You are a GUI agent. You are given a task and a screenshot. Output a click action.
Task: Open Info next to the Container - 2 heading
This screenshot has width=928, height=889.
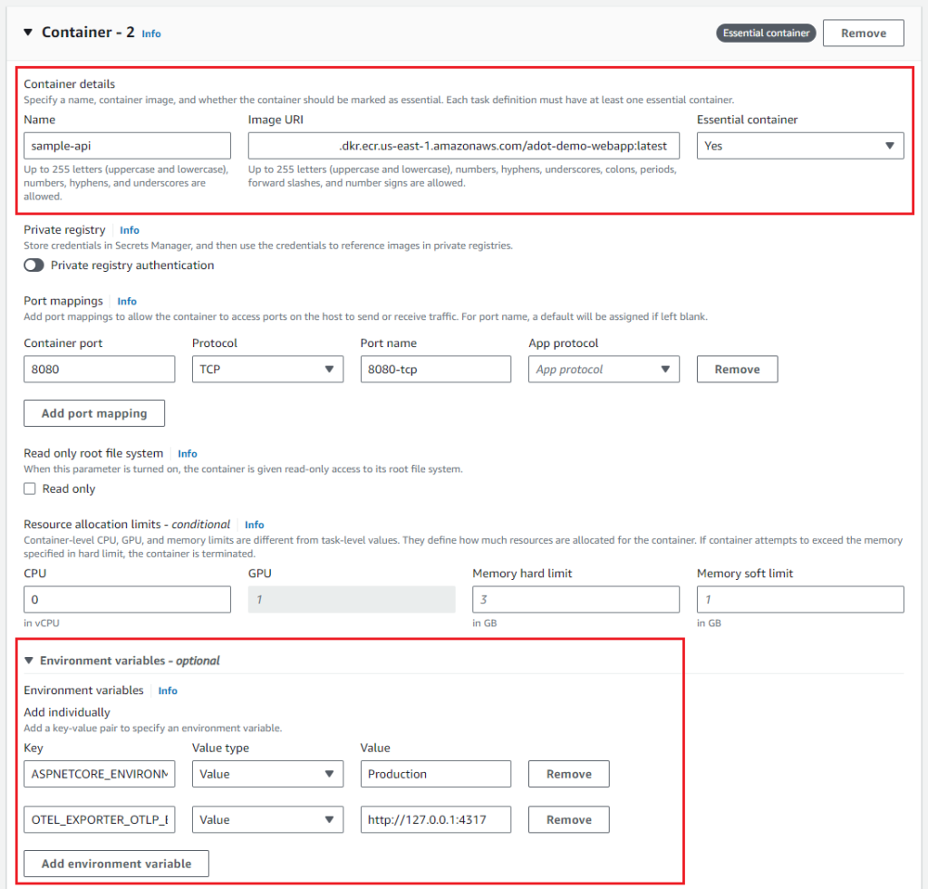[150, 34]
